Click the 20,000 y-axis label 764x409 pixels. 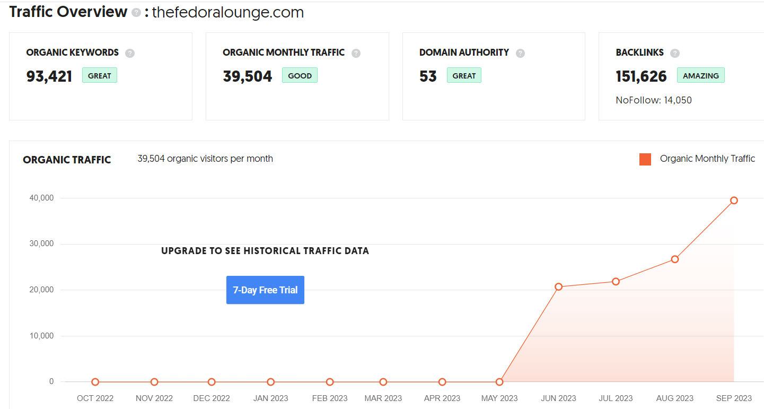point(42,290)
